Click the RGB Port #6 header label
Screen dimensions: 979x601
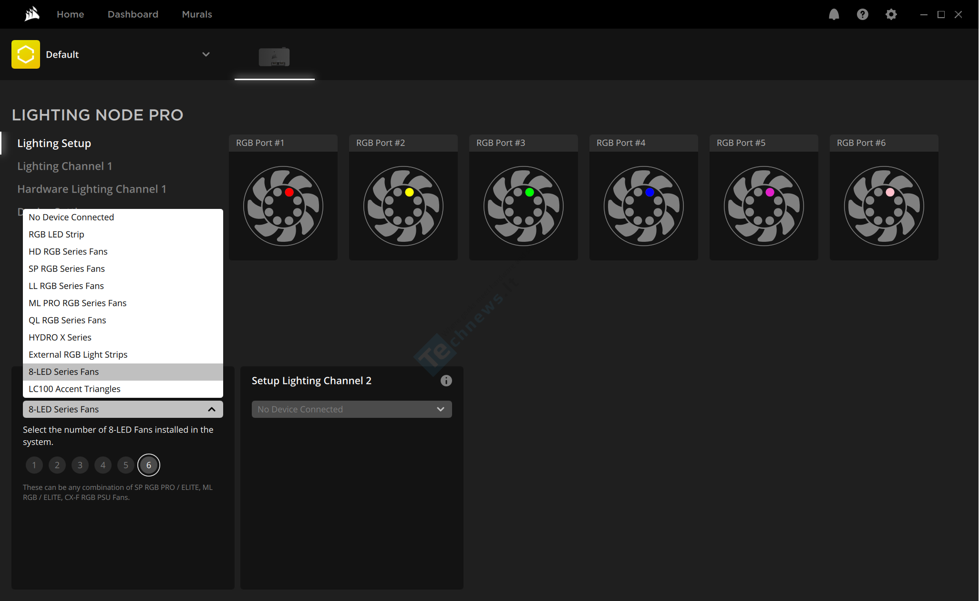point(861,143)
